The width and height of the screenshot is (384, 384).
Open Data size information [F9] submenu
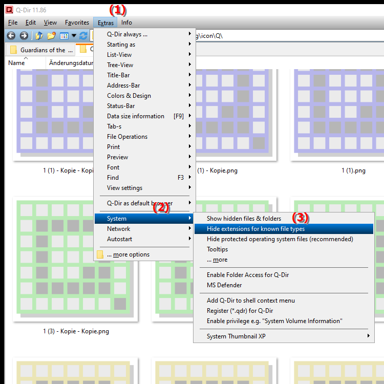[x=145, y=116]
